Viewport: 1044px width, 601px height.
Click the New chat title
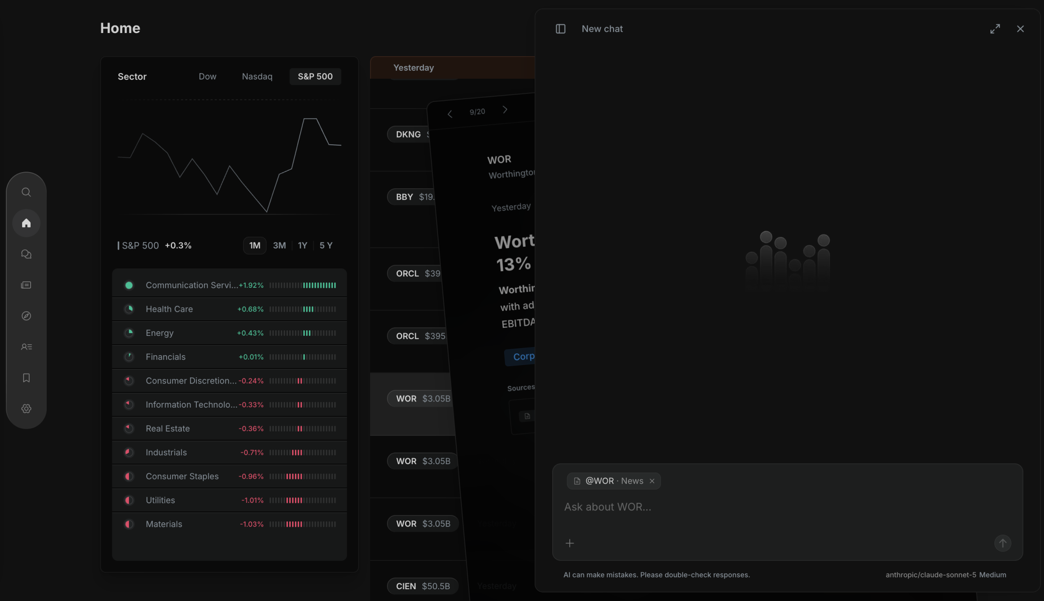point(602,29)
